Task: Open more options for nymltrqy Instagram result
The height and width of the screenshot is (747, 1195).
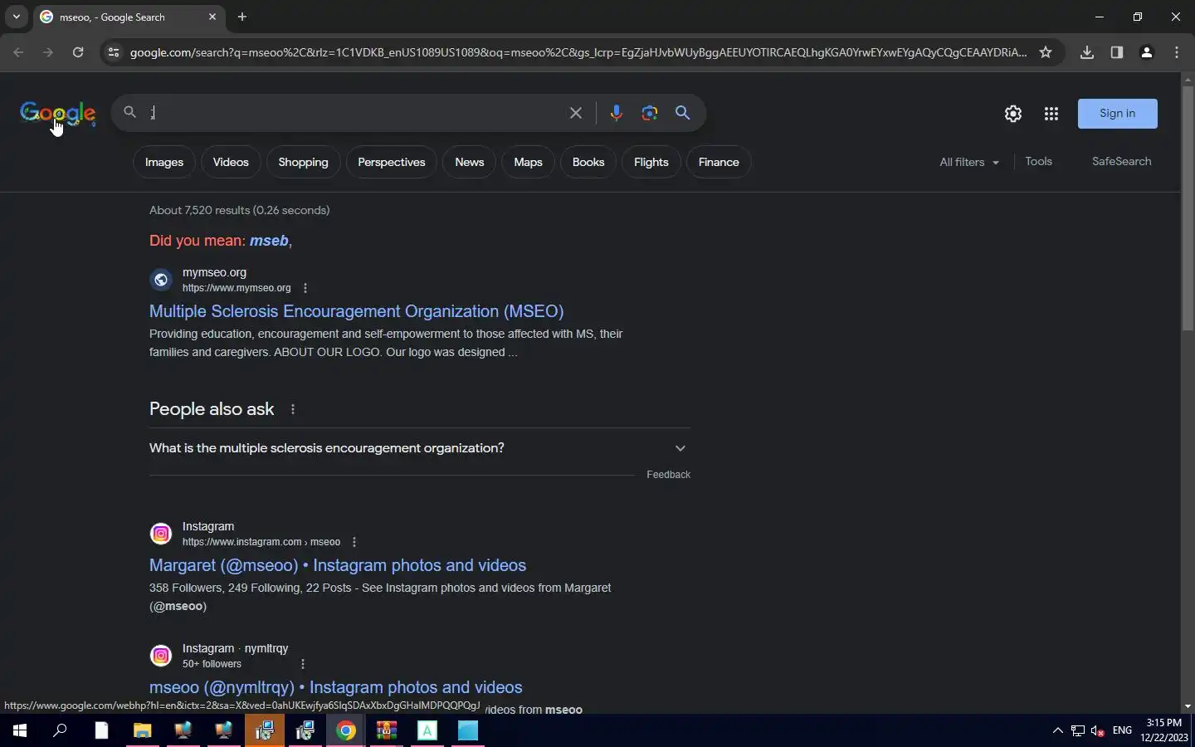Action: click(303, 664)
